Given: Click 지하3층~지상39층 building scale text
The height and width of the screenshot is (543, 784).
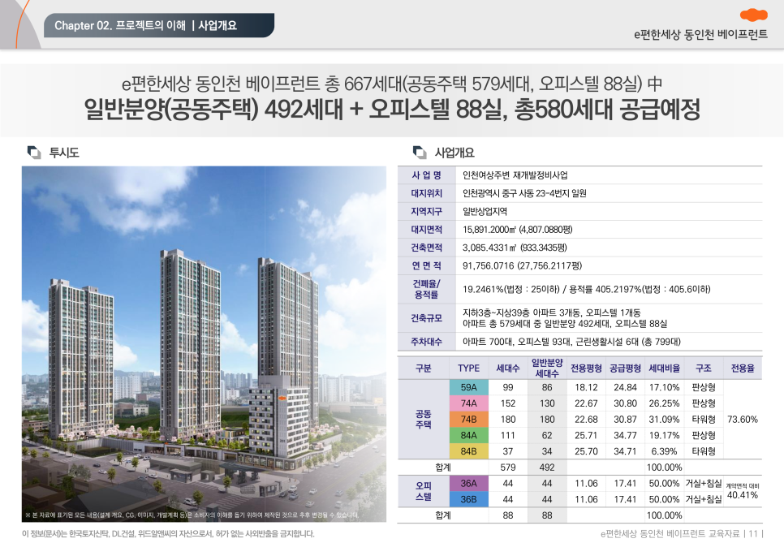Looking at the screenshot, I should 552,312.
